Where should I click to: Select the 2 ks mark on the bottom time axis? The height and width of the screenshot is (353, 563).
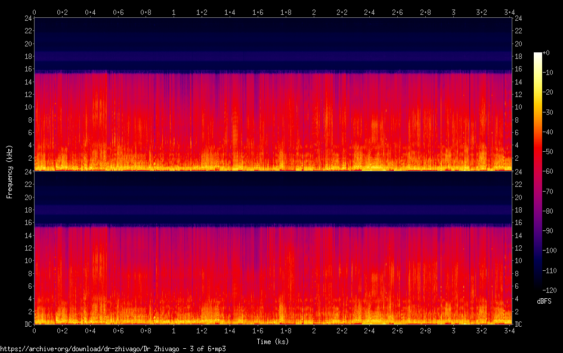(x=314, y=331)
